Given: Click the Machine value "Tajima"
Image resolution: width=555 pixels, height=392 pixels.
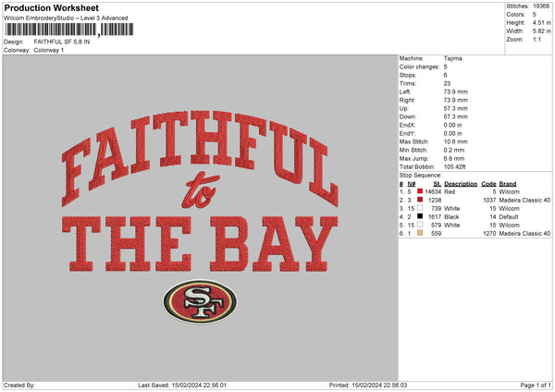Looking at the screenshot, I should pos(452,58).
